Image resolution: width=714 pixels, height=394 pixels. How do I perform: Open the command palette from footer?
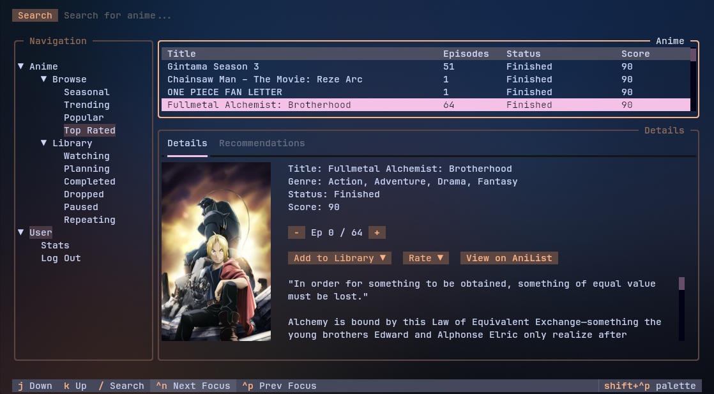[x=649, y=386]
